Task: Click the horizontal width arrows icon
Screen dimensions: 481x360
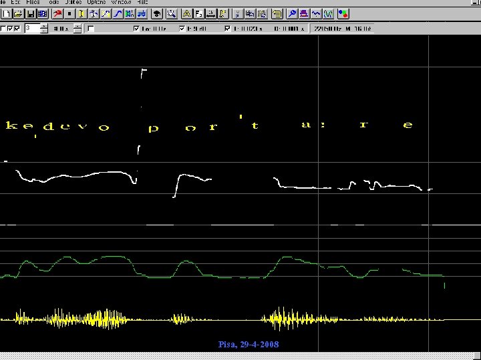Action: [210, 14]
